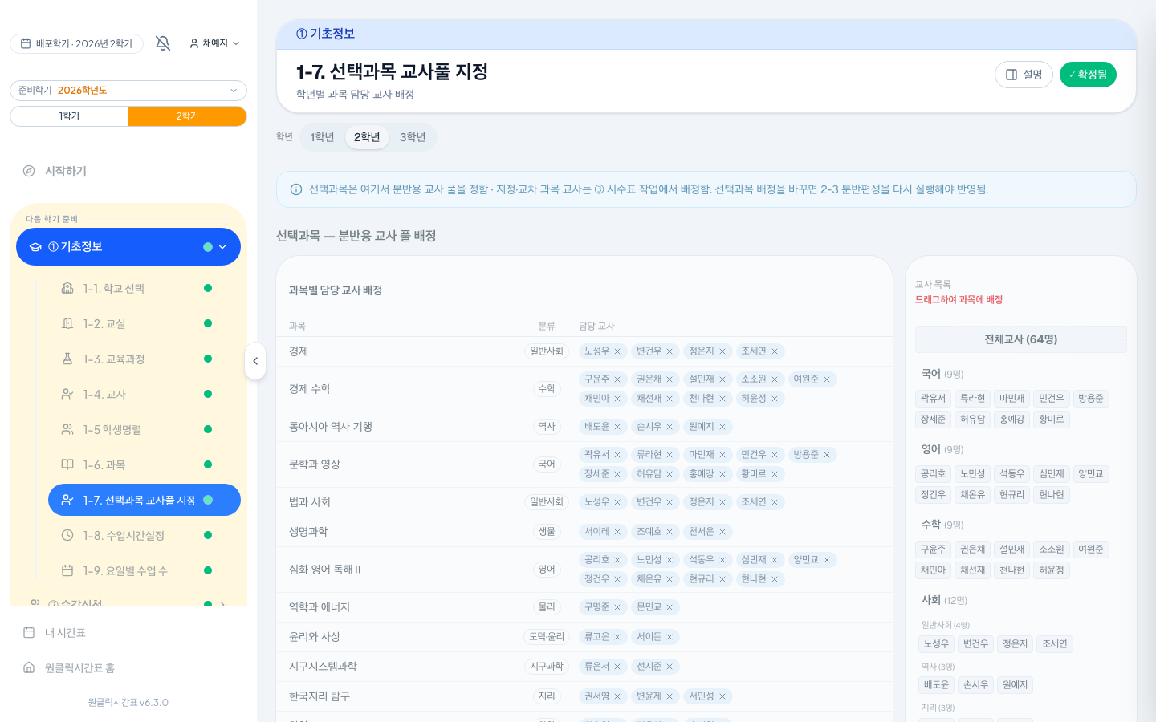This screenshot has width=1156, height=722.
Task: Click the 1-8. 수업시간설정 clock icon
Action: (x=67, y=535)
